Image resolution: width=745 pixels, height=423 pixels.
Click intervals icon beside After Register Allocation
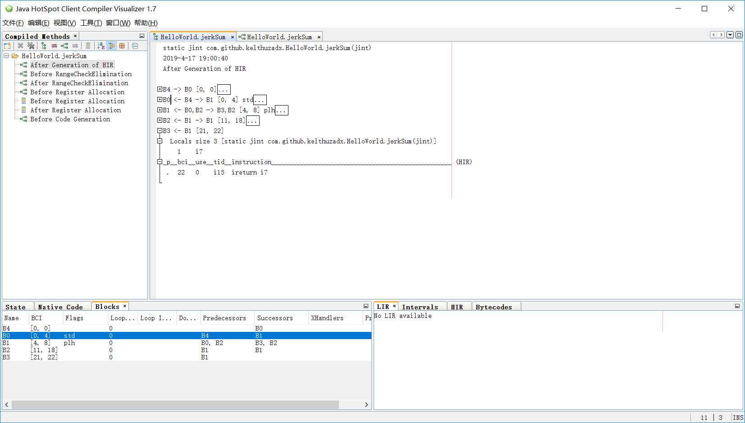[x=23, y=110]
